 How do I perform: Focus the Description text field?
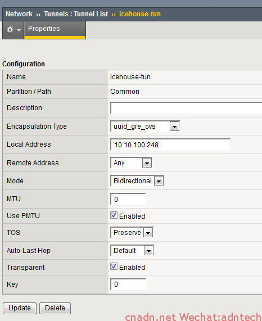(186, 108)
